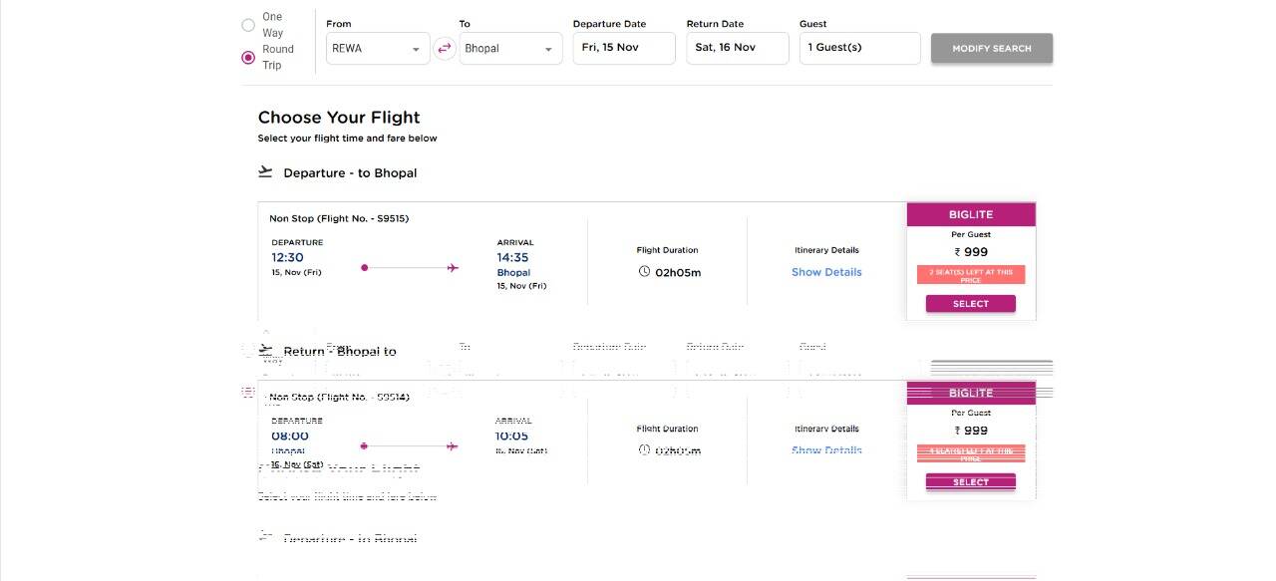Click the Modify Search button

coord(992,48)
